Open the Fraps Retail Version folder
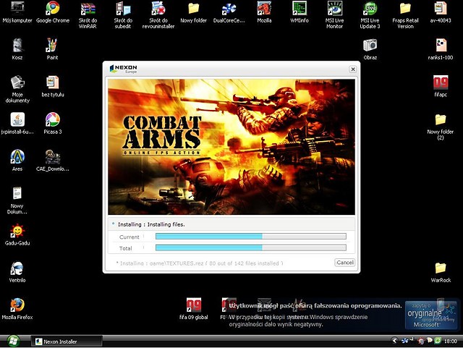This screenshot has width=463, height=348. pyautogui.click(x=405, y=14)
